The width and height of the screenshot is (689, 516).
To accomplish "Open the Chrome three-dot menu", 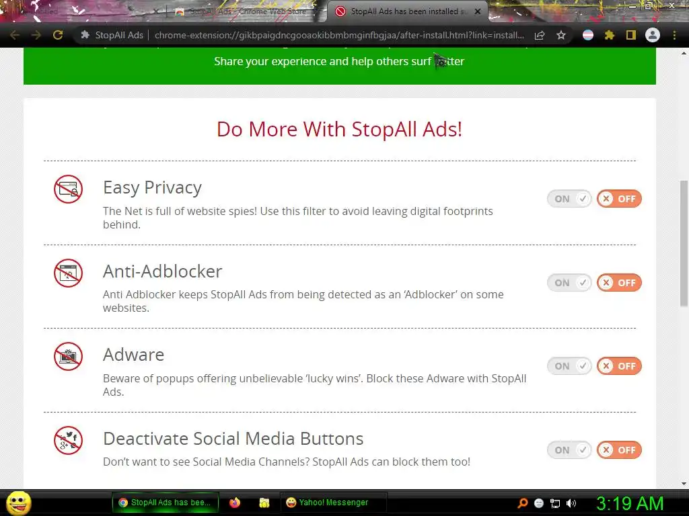I will [x=674, y=35].
